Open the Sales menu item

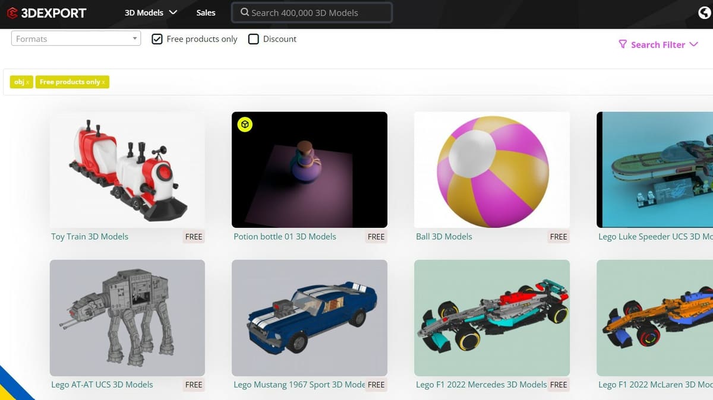(206, 12)
